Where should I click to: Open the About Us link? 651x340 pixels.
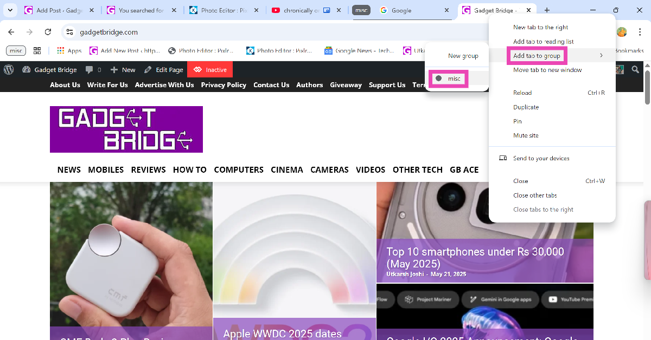click(x=65, y=85)
